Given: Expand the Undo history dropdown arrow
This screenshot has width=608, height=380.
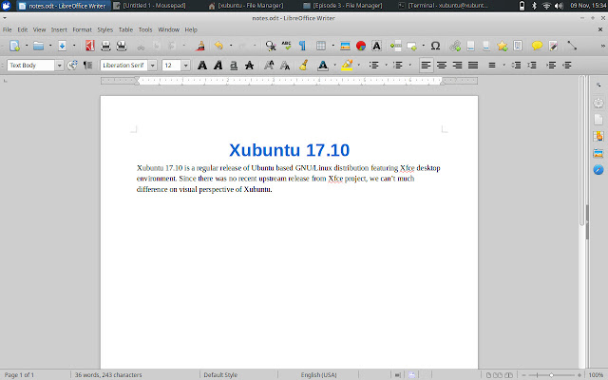Looking at the screenshot, I should [x=231, y=46].
